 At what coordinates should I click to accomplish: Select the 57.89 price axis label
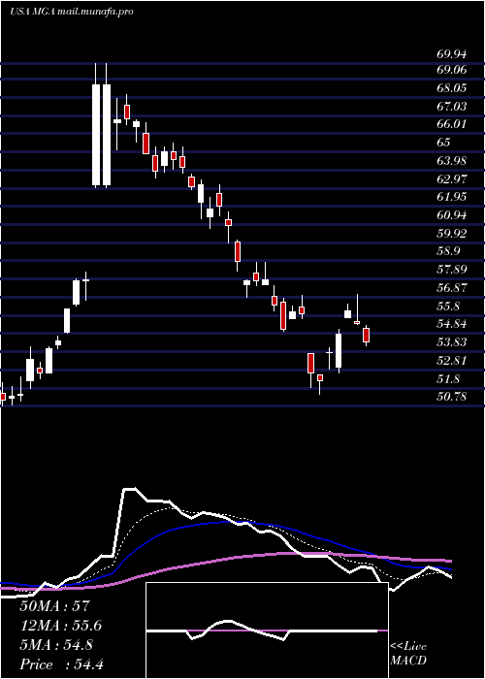pos(452,270)
